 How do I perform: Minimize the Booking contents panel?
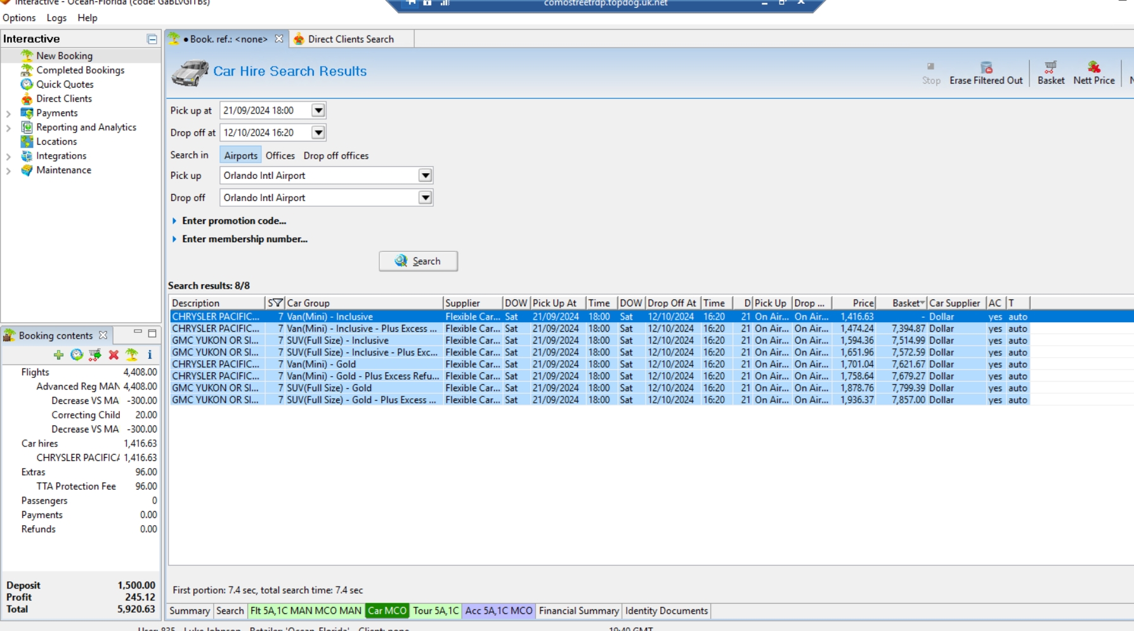coord(138,333)
